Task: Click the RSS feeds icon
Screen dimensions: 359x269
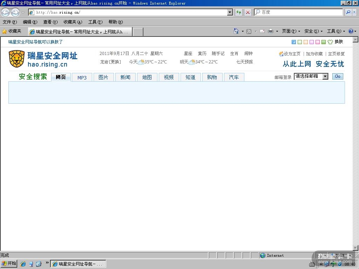Action: (x=249, y=31)
